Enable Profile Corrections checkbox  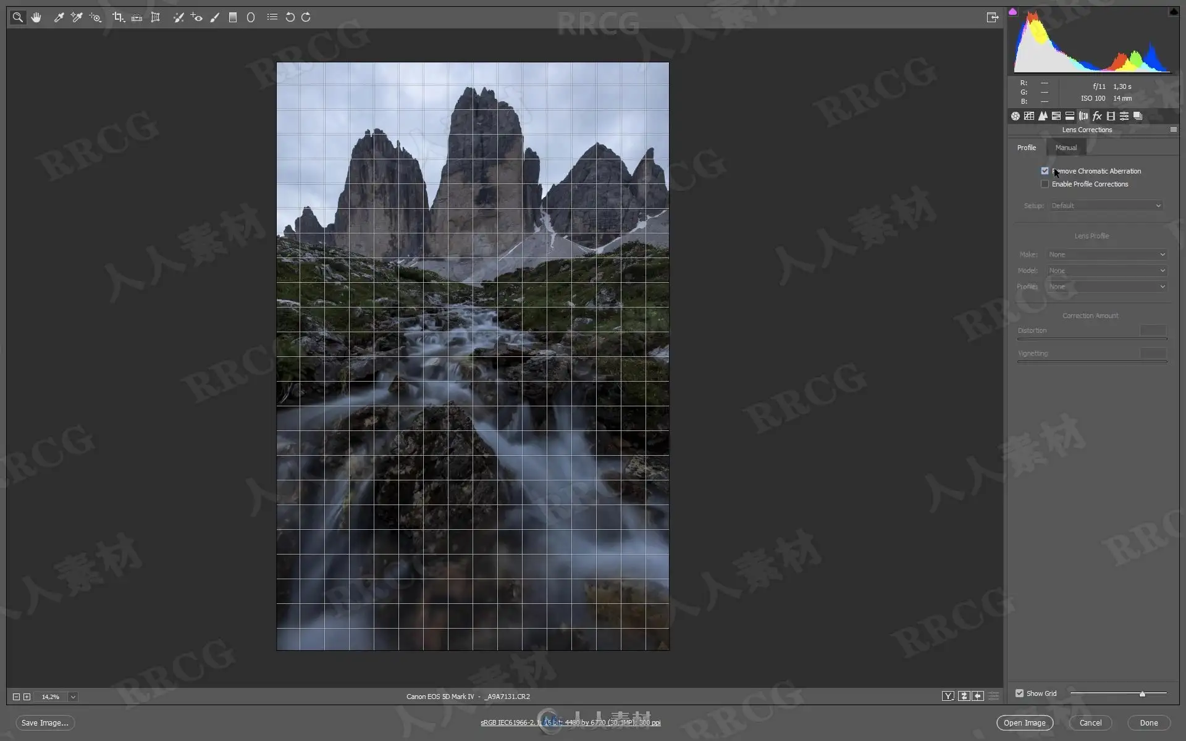point(1045,184)
